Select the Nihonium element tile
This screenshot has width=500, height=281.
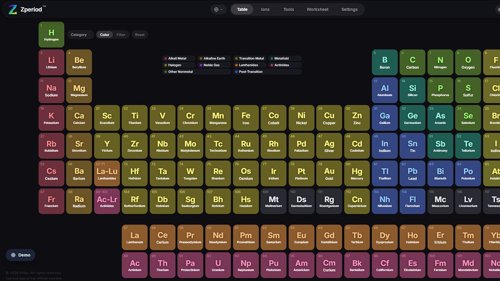pos(385,201)
